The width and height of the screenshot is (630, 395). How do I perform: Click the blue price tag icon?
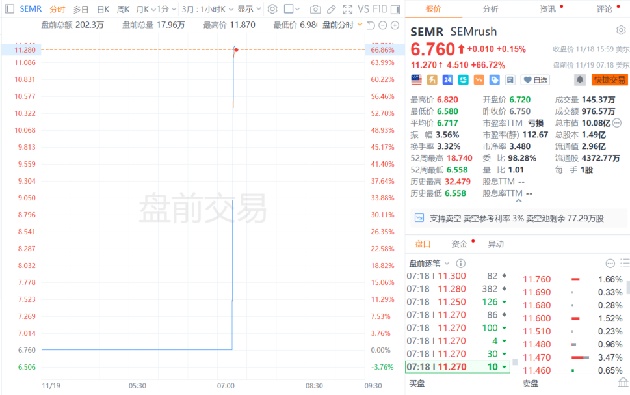point(495,80)
